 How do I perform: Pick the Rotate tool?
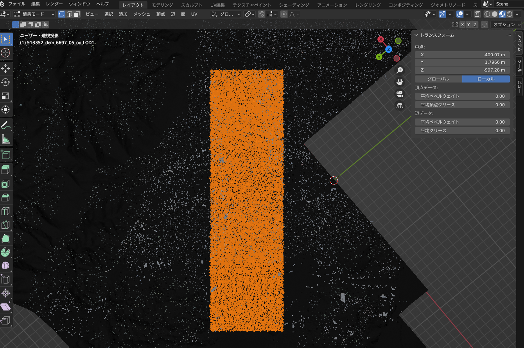pos(6,83)
